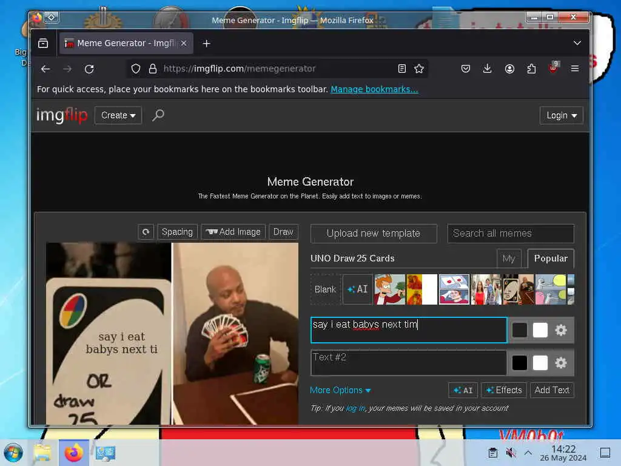
Task: Open the tracking protection shield icon
Action: (136, 69)
